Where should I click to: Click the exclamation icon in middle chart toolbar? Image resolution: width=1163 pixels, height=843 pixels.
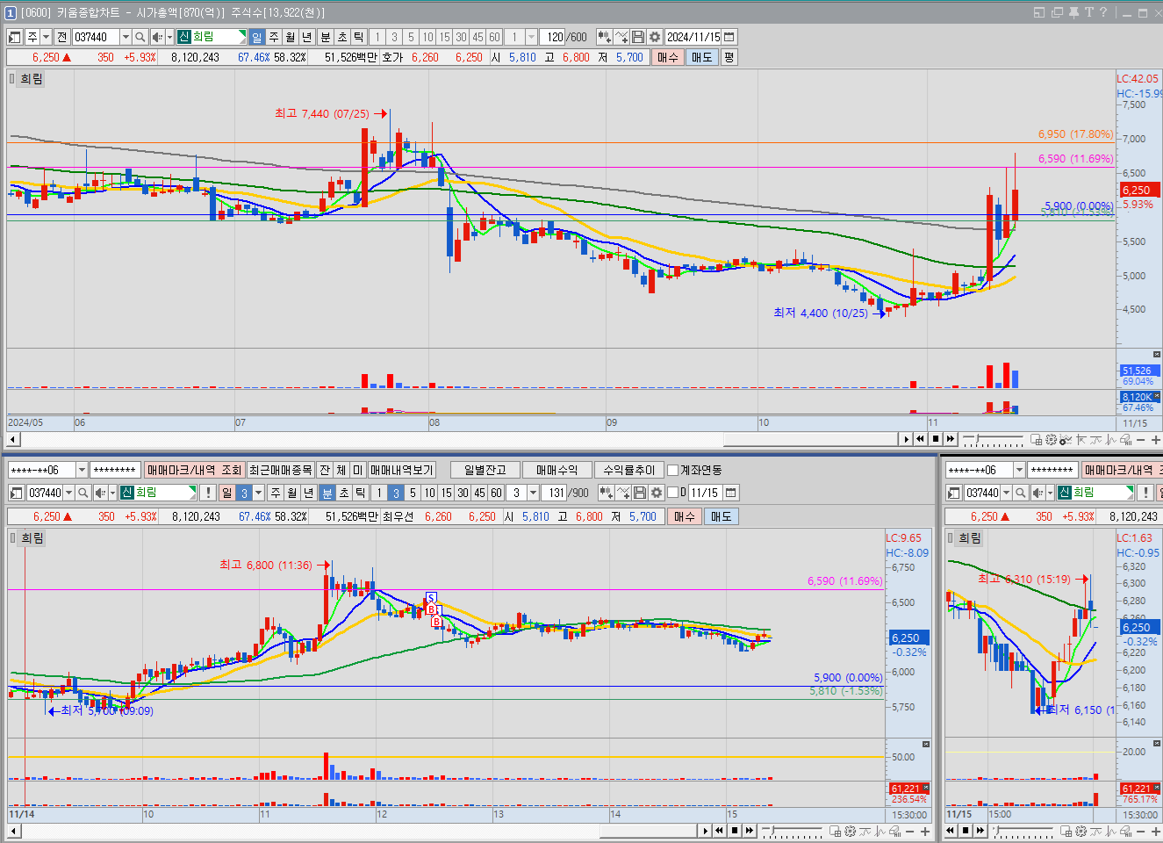(208, 493)
